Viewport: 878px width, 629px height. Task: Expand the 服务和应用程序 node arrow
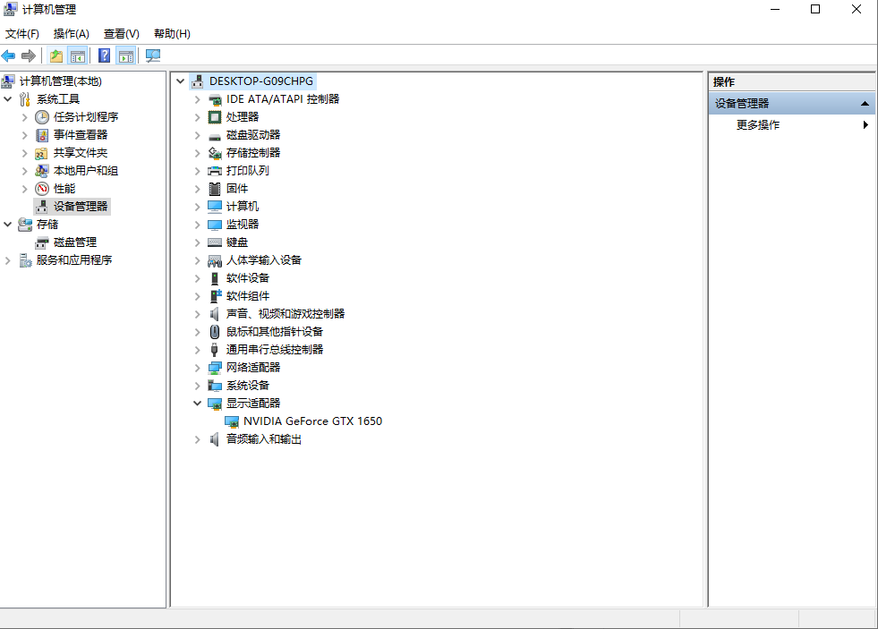click(x=8, y=260)
